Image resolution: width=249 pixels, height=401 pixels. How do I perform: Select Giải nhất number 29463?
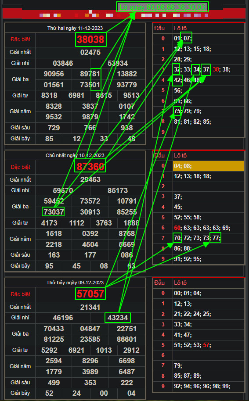(90, 179)
